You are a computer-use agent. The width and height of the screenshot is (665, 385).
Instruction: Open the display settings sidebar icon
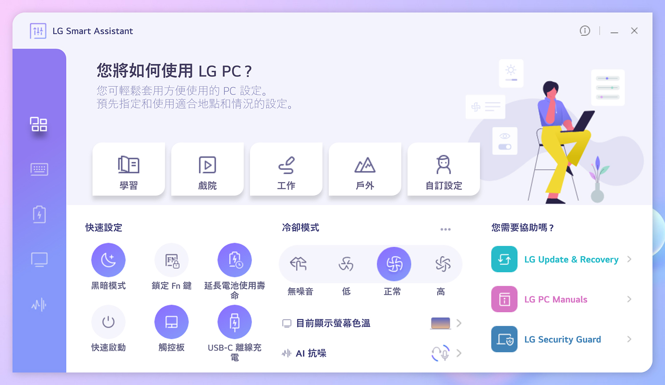click(39, 259)
